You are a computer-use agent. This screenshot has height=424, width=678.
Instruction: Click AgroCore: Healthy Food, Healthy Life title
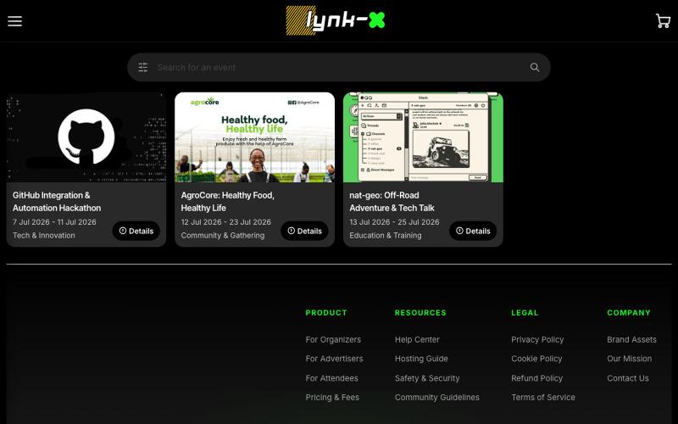click(x=227, y=202)
